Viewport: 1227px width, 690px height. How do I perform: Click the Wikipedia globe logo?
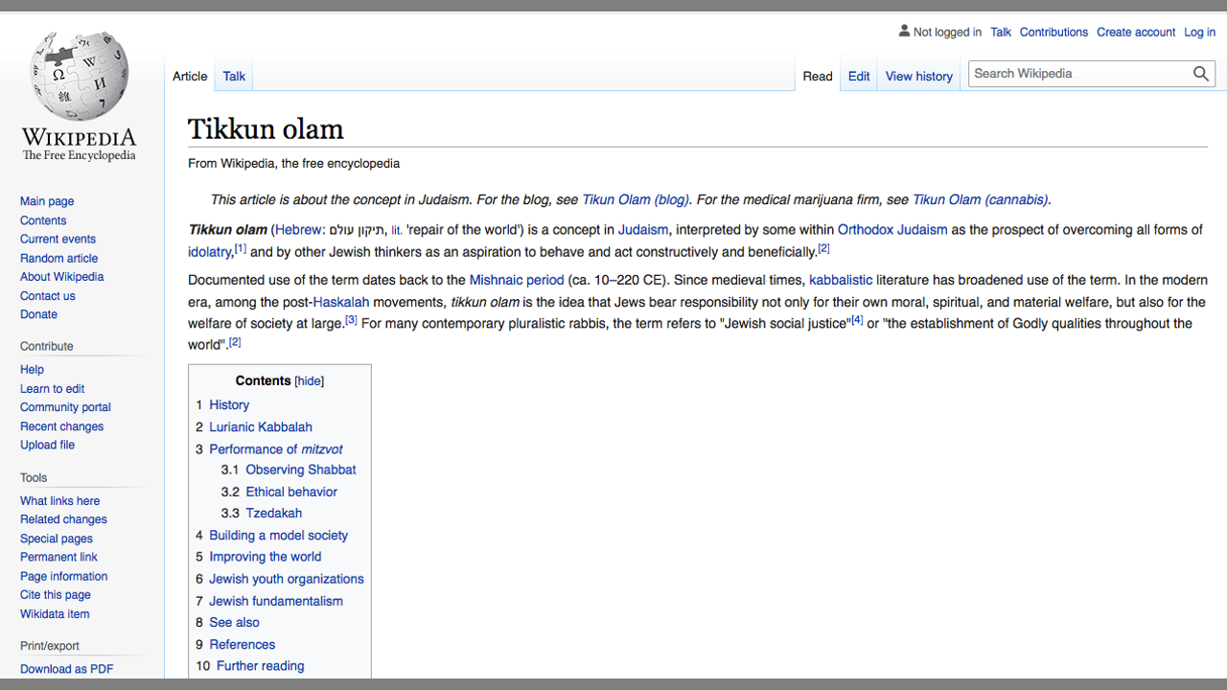point(79,77)
